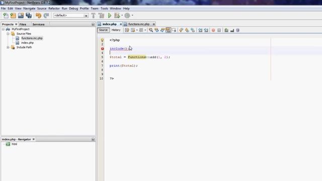
Task: Open the Team menu
Action: tap(95, 9)
